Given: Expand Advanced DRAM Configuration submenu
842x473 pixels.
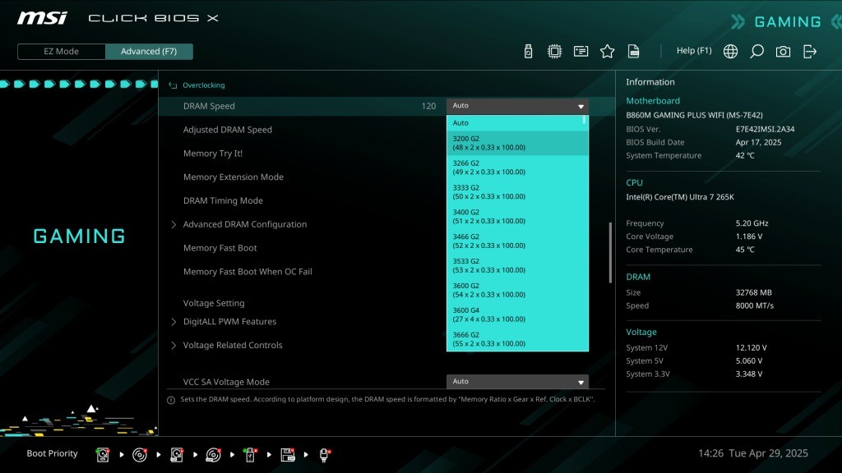Looking at the screenshot, I should pos(244,224).
